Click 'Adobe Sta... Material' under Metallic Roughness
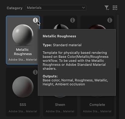The width and height of the screenshot is (125, 119). click(23, 60)
